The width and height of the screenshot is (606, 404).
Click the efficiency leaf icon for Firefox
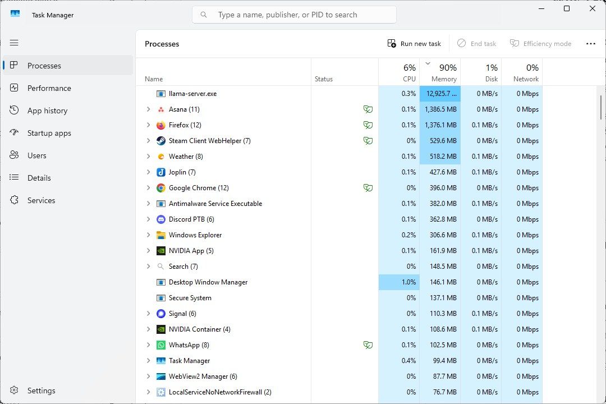click(368, 125)
